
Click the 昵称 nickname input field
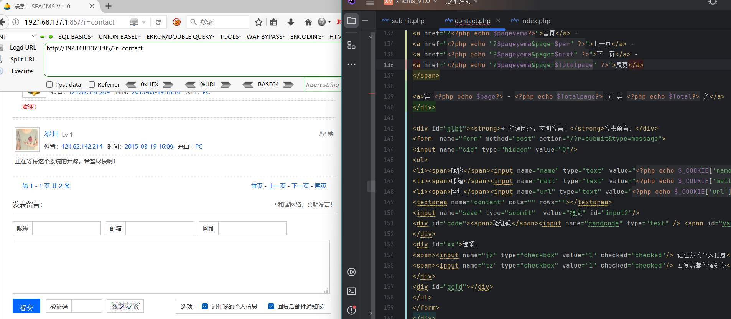point(66,228)
